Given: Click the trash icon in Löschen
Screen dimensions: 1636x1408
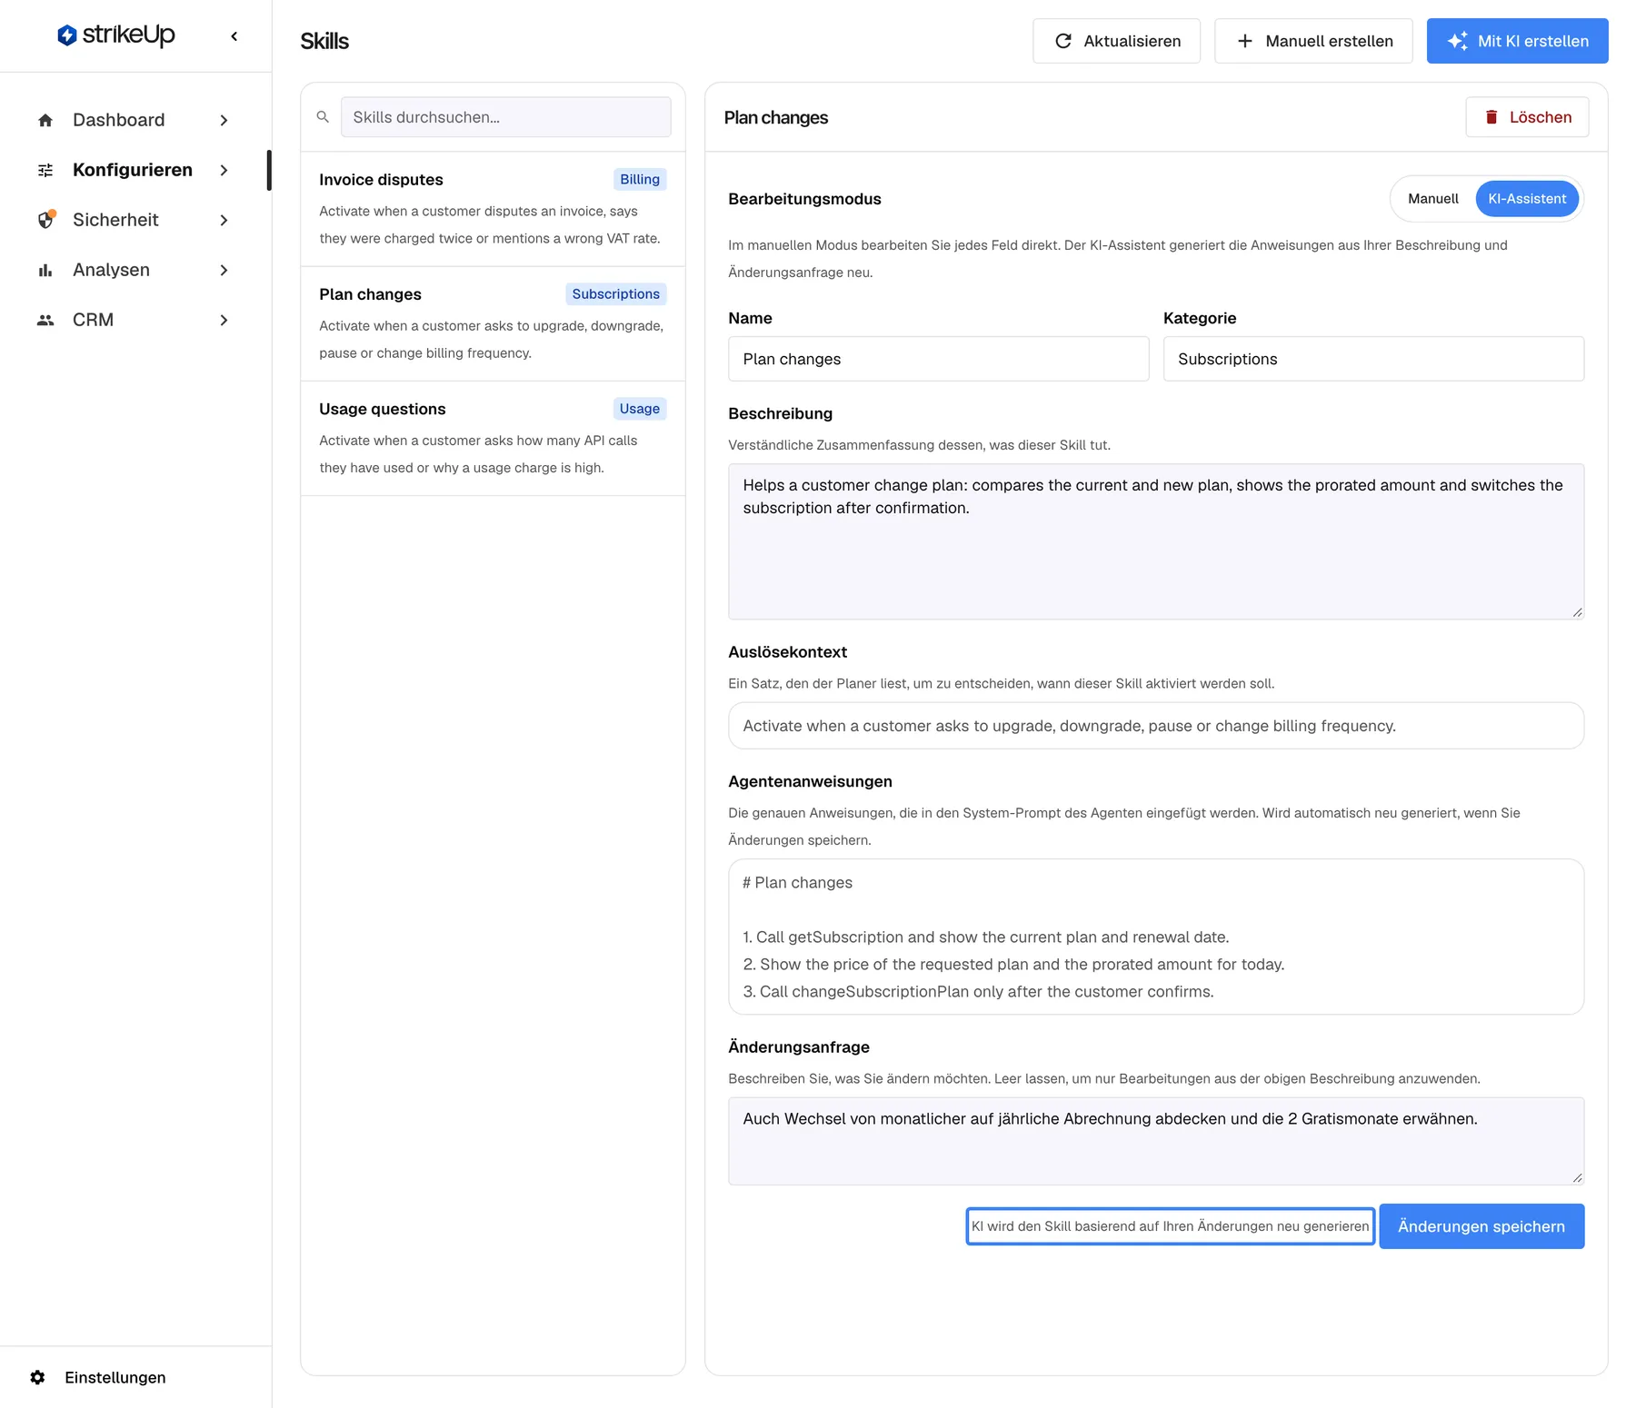Looking at the screenshot, I should point(1491,117).
